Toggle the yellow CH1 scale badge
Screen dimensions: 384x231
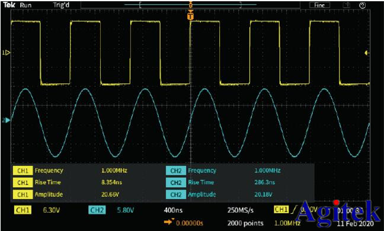coord(23,210)
